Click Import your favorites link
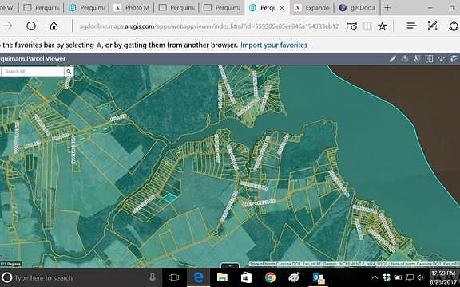Screen dimensions: 460x287 pos(273,45)
